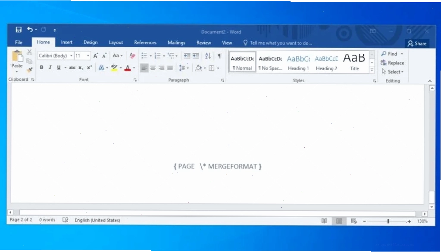Image resolution: width=441 pixels, height=252 pixels.
Task: Open the Change Case Aa dropdown
Action: [117, 55]
